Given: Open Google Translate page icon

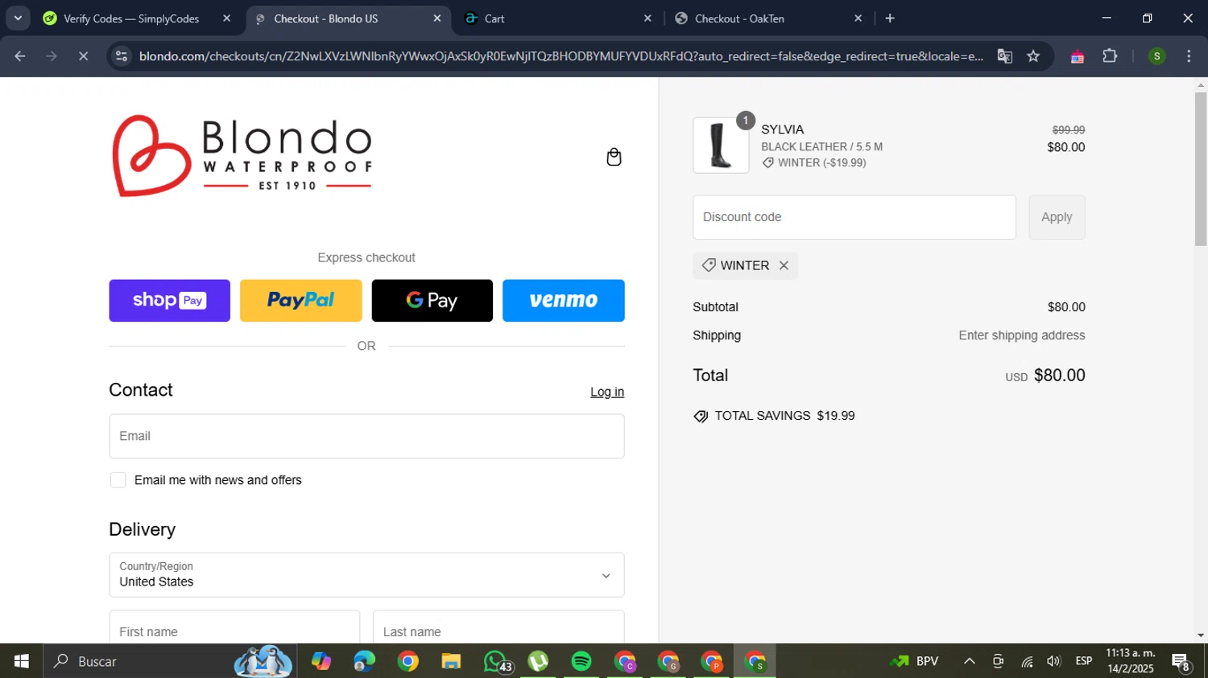Looking at the screenshot, I should tap(1004, 56).
